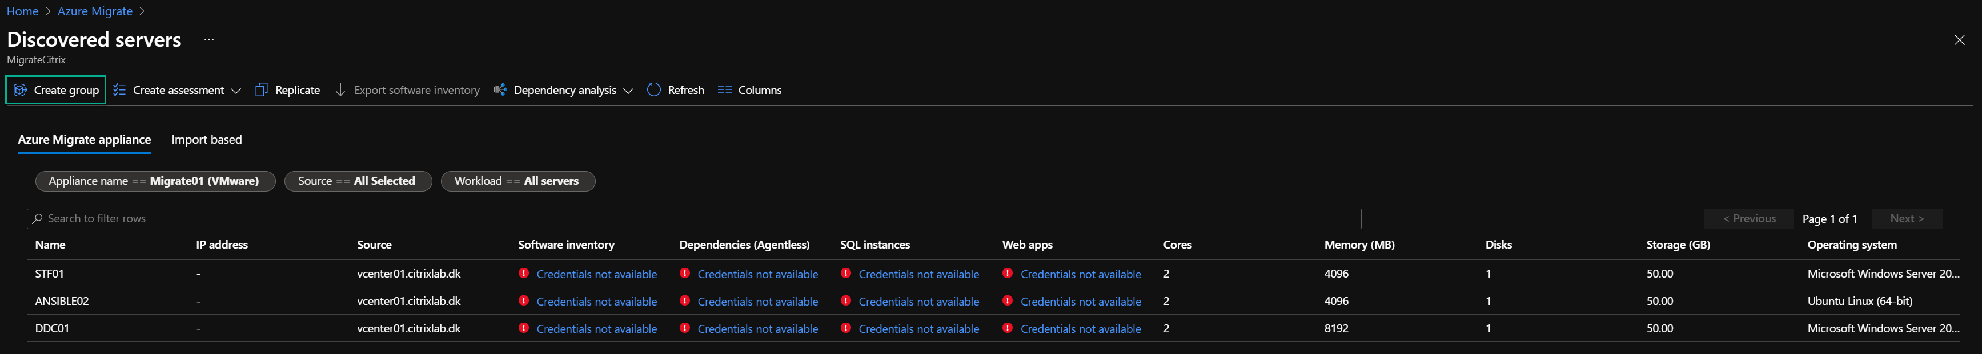Image resolution: width=1982 pixels, height=354 pixels.
Task: Select the ANSIBLE02 server name
Action: coord(62,302)
